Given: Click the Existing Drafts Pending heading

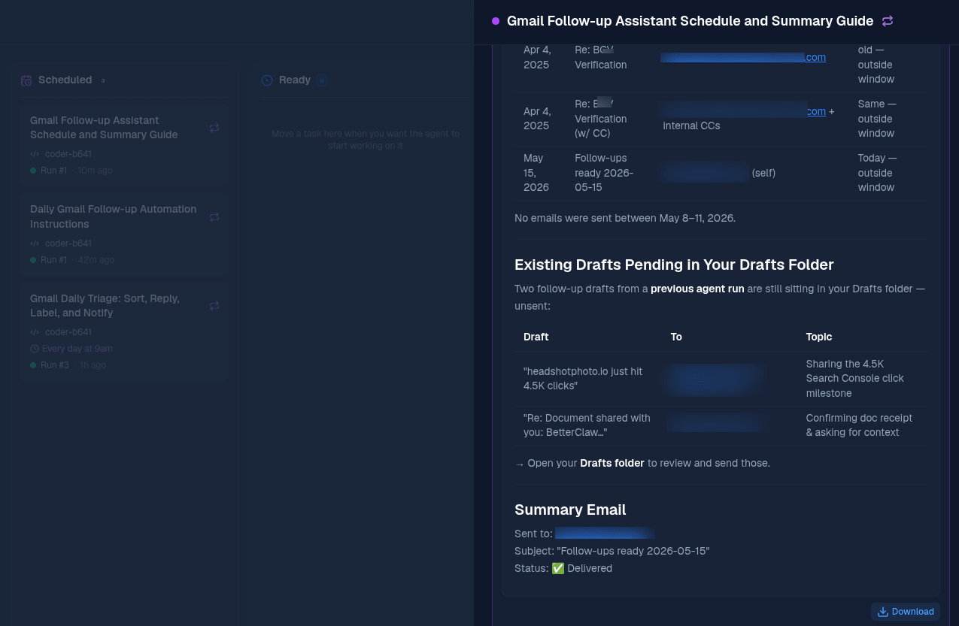Looking at the screenshot, I should pos(674,265).
